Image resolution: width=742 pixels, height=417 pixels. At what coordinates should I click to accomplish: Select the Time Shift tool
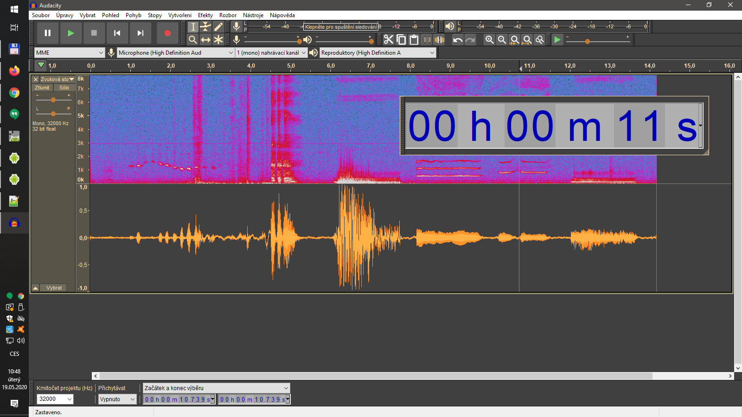point(206,39)
